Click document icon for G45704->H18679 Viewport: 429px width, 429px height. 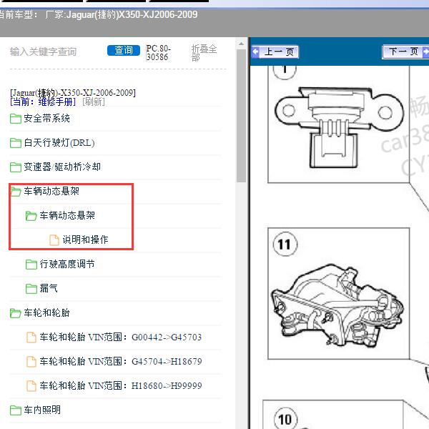tap(31, 362)
